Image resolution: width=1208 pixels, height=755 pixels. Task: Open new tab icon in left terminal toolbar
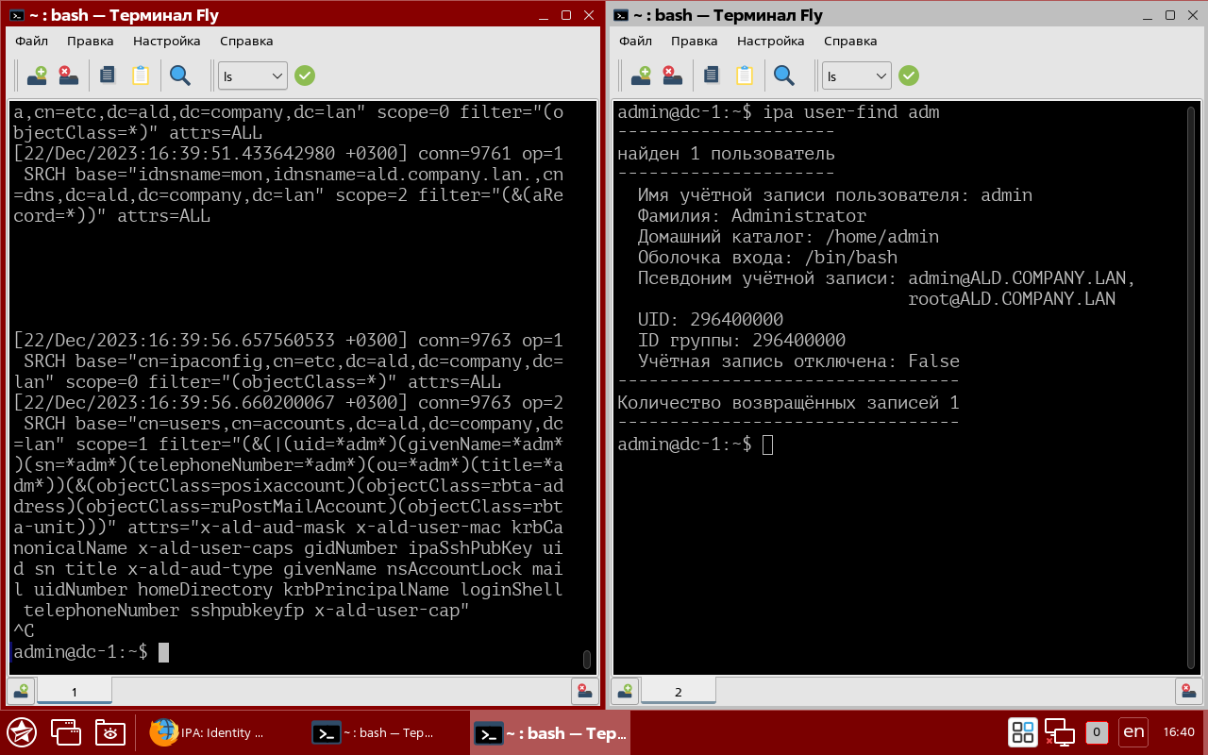point(38,75)
